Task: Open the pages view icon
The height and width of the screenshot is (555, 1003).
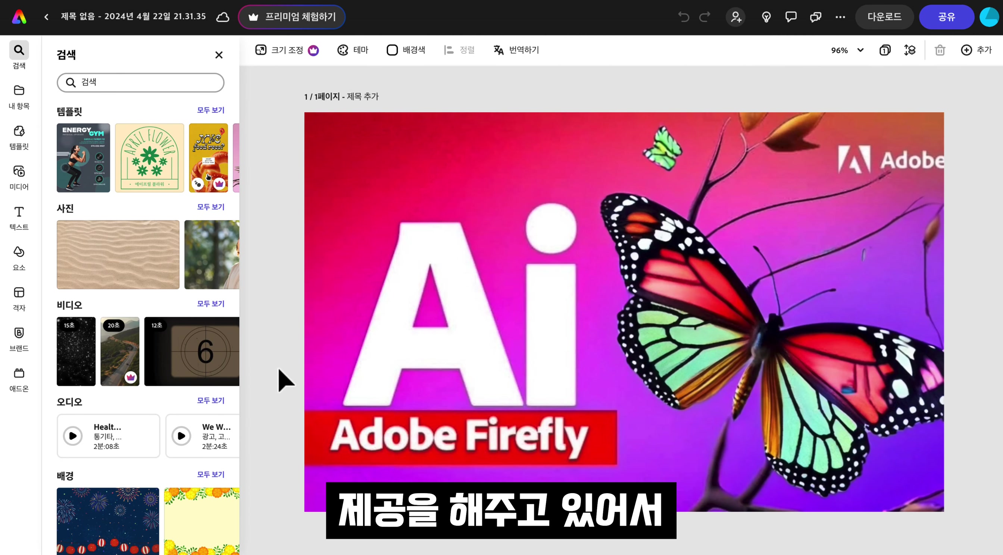Action: (x=885, y=50)
